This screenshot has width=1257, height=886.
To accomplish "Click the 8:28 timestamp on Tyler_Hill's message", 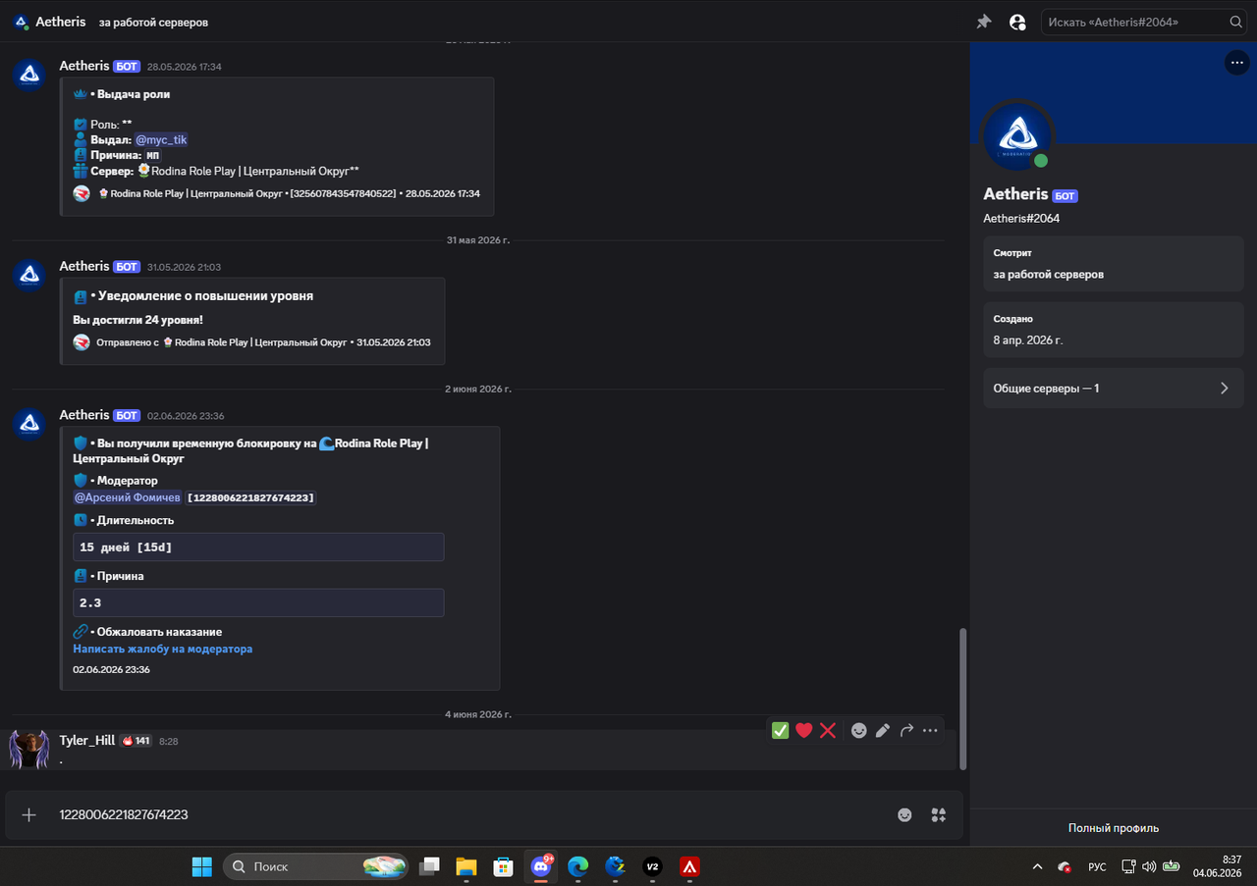I will pyautogui.click(x=169, y=741).
